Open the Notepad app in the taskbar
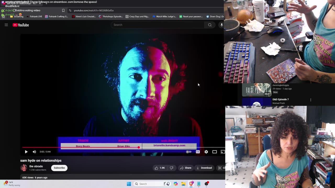 pyautogui.click(x=199, y=184)
